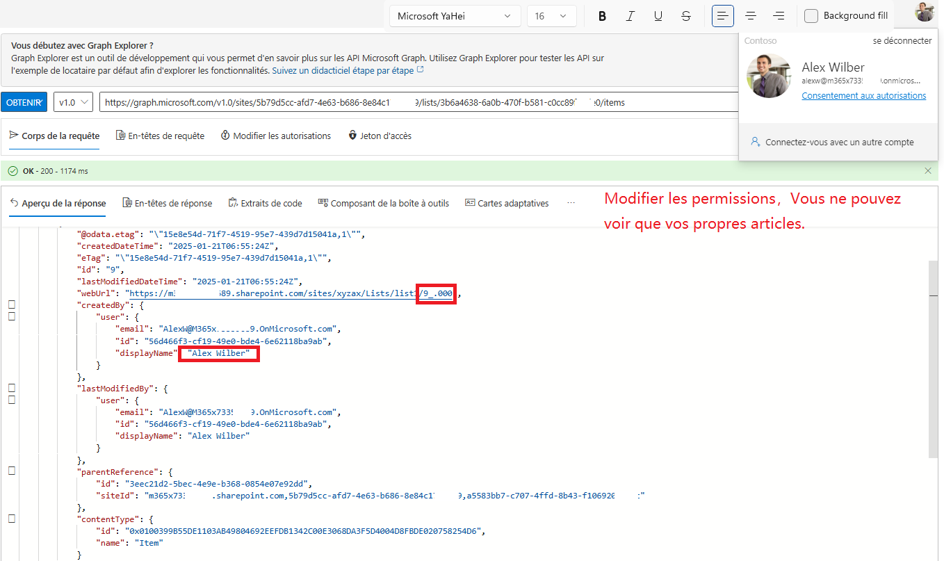Viewport: 944px width, 561px height.
Task: Click the Contoso tenant label
Action: (x=760, y=41)
